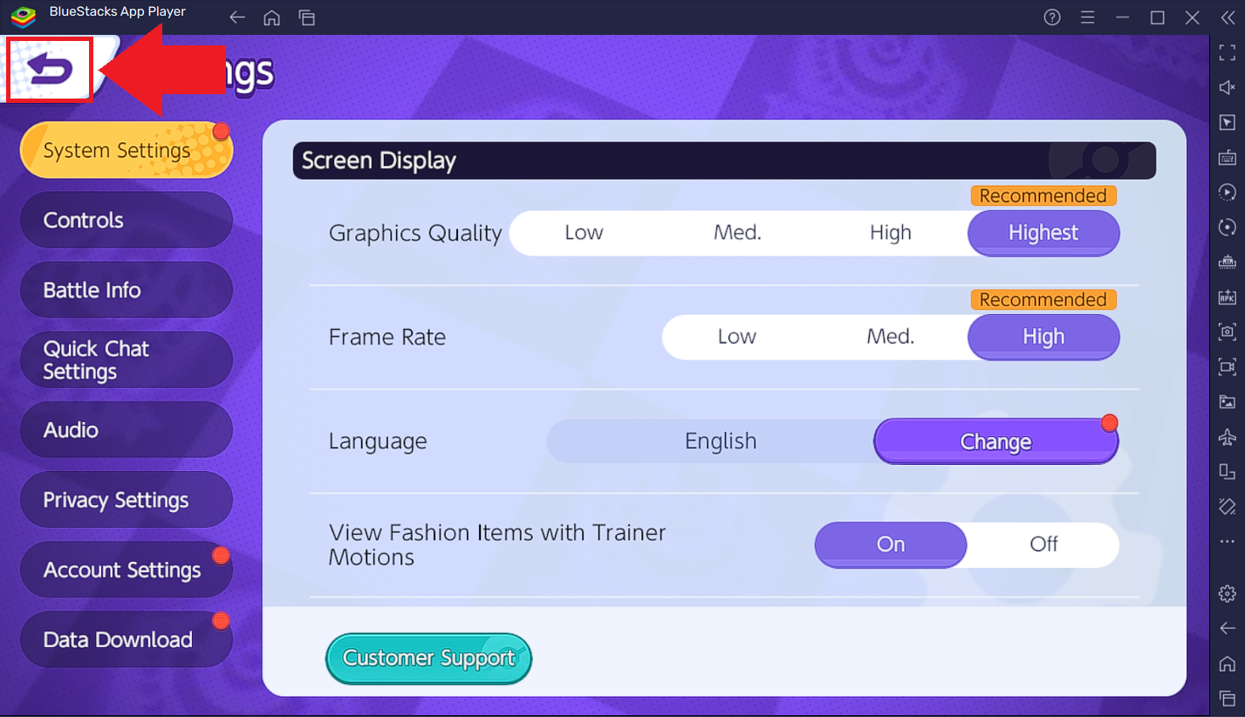Viewport: 1245px width, 717px height.
Task: Set Frame Rate to Med.
Action: point(890,337)
